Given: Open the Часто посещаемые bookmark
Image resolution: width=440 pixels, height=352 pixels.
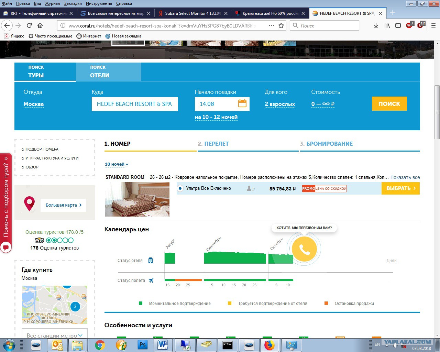Looking at the screenshot, I should (x=50, y=36).
